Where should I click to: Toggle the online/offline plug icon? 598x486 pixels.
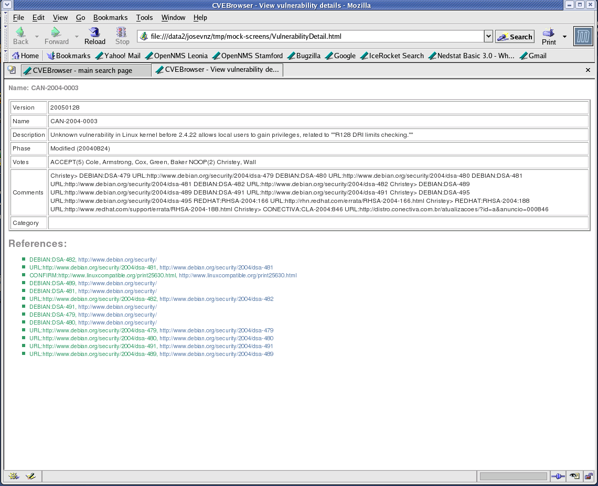coord(558,476)
